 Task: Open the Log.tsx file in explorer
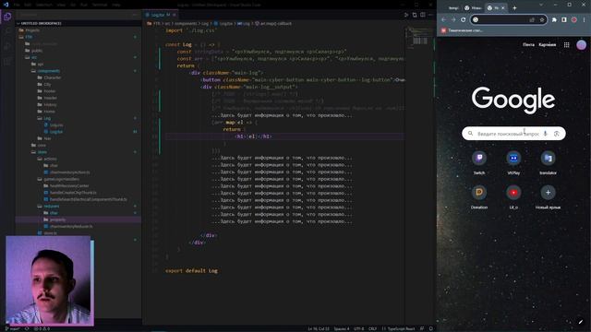55,132
